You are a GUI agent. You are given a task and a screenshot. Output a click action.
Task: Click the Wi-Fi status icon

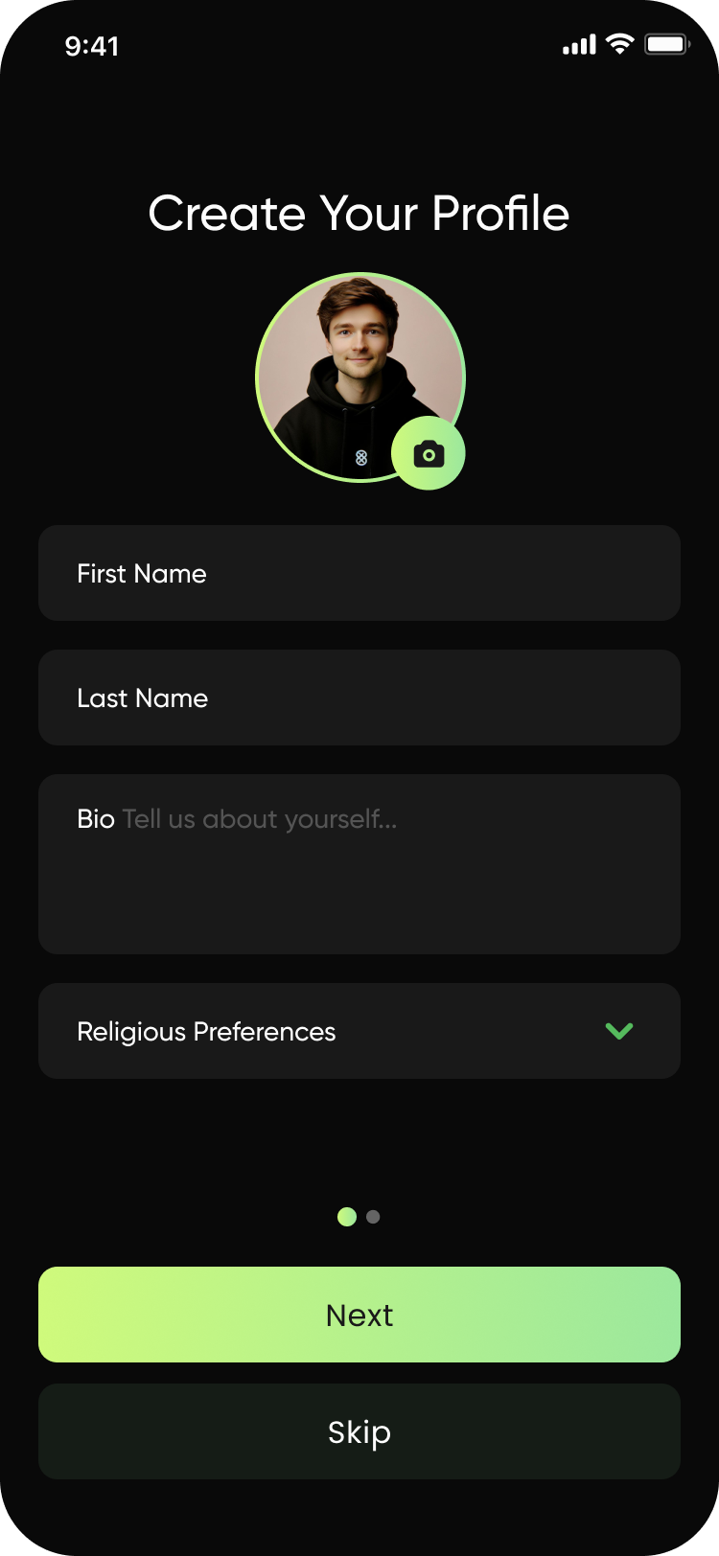coord(620,44)
